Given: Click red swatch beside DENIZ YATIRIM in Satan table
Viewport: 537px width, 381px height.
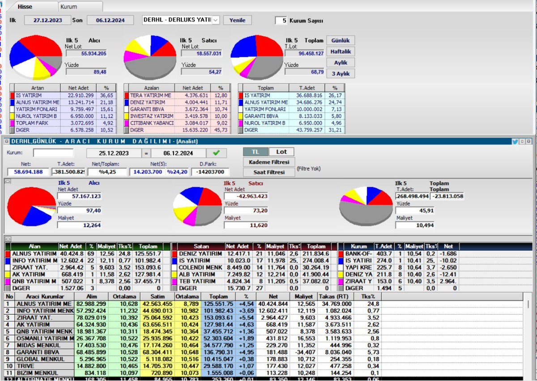Looking at the screenshot, I should [174, 253].
